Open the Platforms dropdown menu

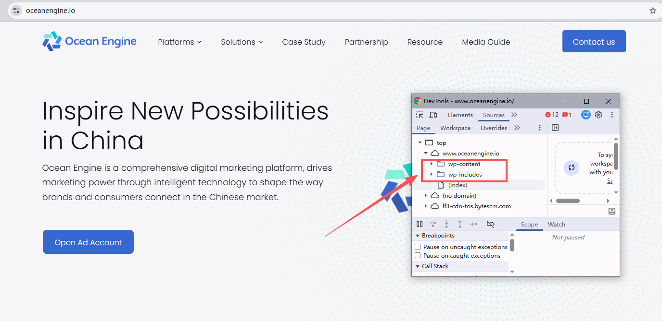(x=180, y=42)
